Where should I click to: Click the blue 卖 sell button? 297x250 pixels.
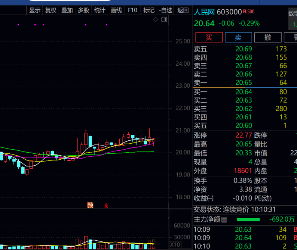pos(238,37)
